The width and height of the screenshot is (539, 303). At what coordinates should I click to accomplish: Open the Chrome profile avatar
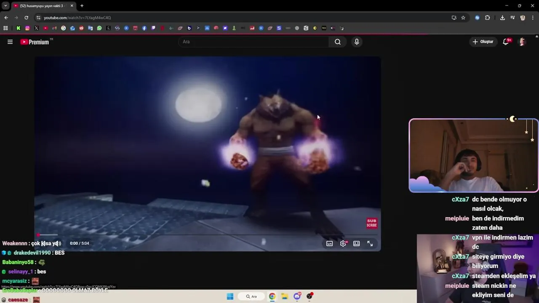[523, 18]
